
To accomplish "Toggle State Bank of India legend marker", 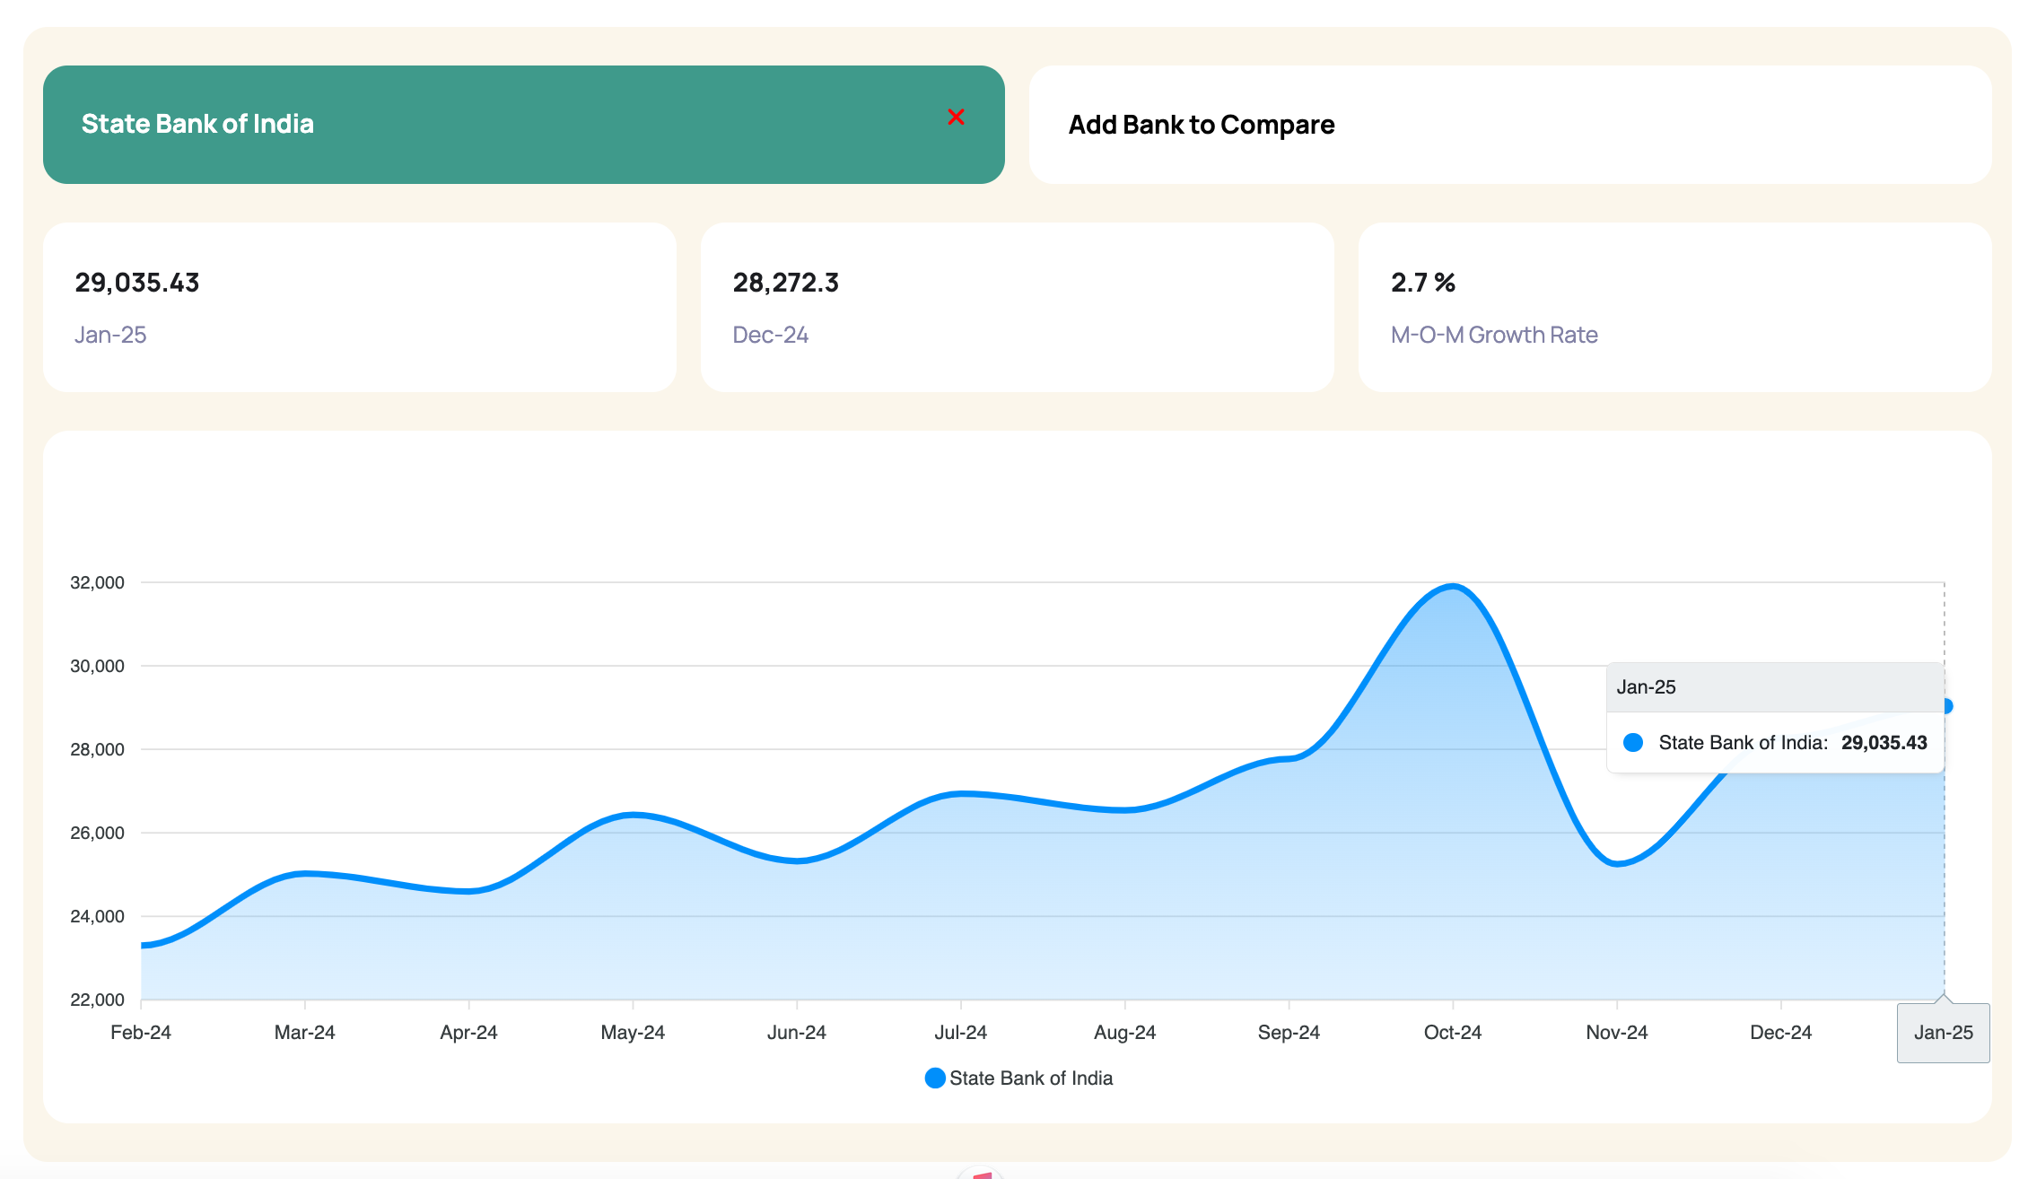I will click(x=935, y=1078).
